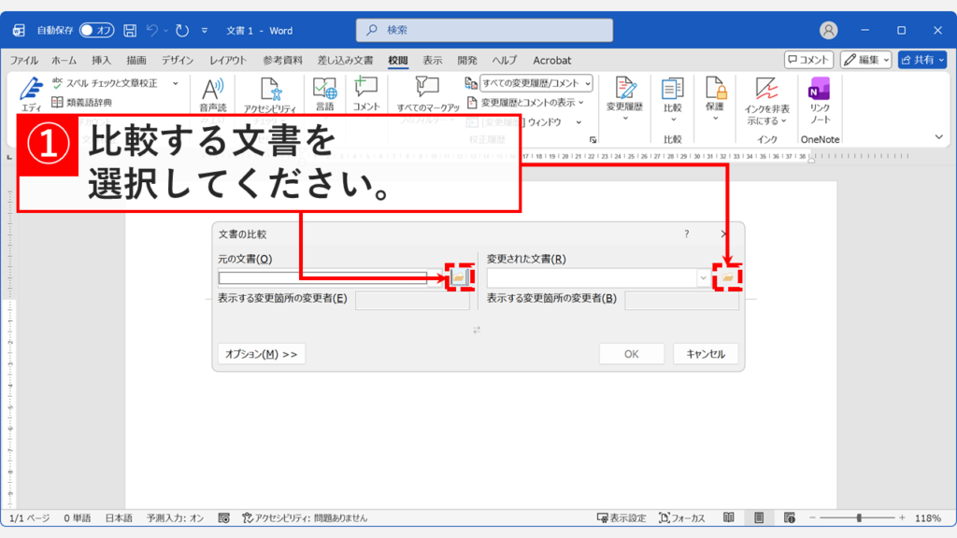Viewport: 957px width, 538px height.
Task: Browse for the 元の文書 file
Action: pos(461,276)
